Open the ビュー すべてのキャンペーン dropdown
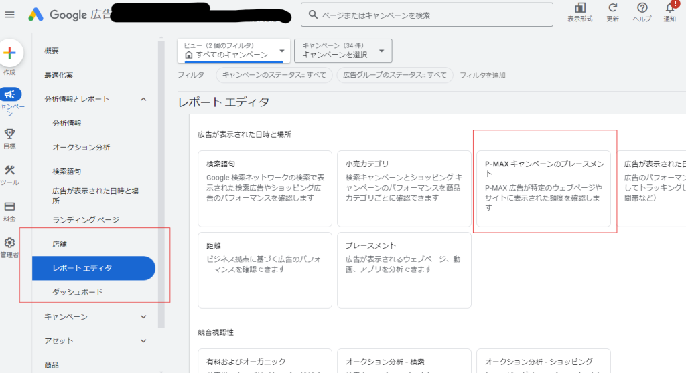This screenshot has width=686, height=373. click(234, 51)
